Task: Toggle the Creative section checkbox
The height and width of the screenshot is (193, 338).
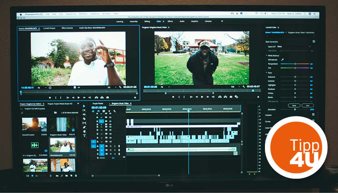Action: [313, 115]
